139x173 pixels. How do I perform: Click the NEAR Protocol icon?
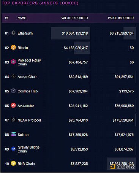[13, 120]
